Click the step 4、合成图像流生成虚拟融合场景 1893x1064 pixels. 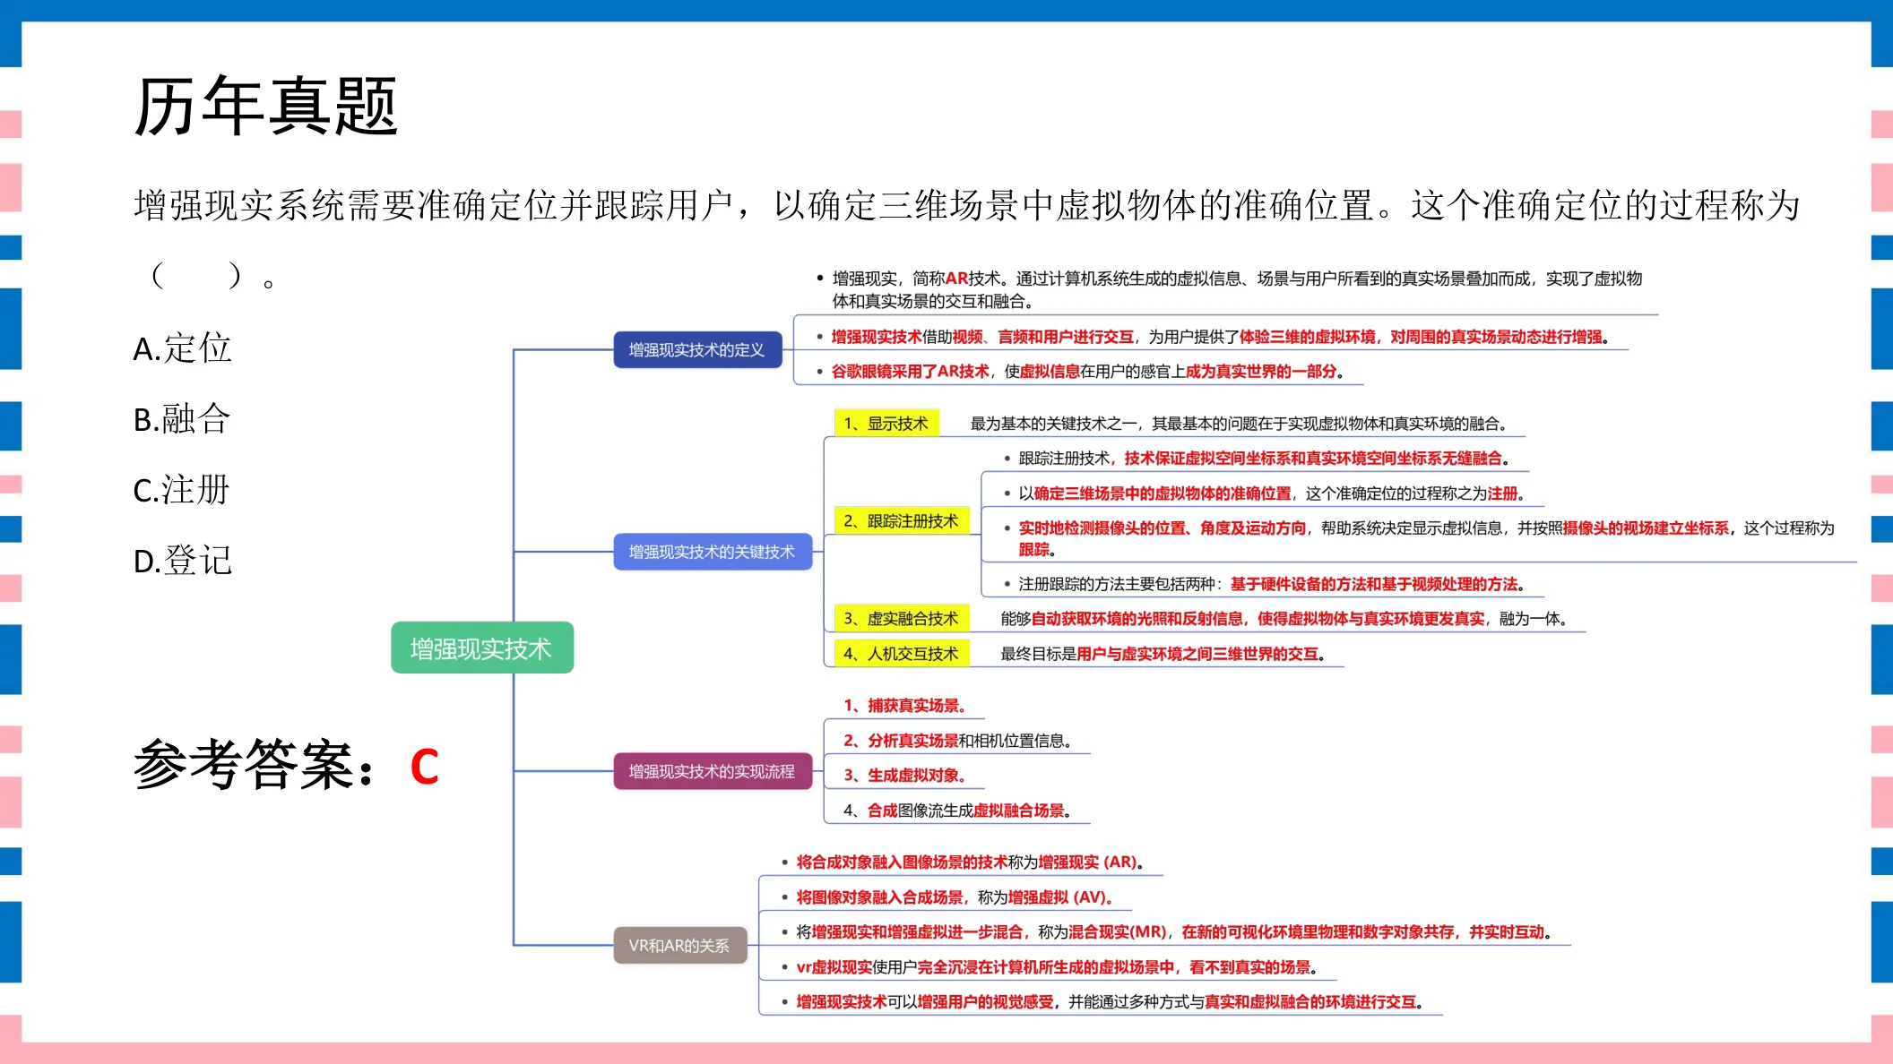tap(957, 811)
